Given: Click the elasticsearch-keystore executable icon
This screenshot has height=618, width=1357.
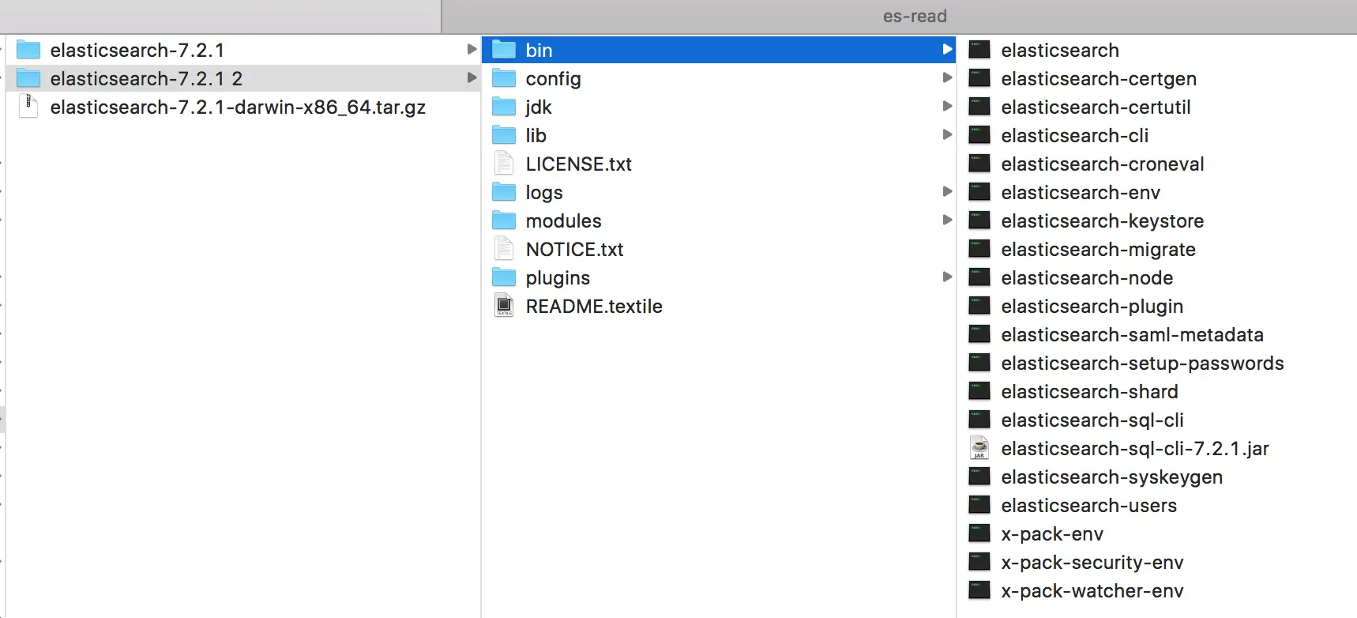Looking at the screenshot, I should pos(979,220).
